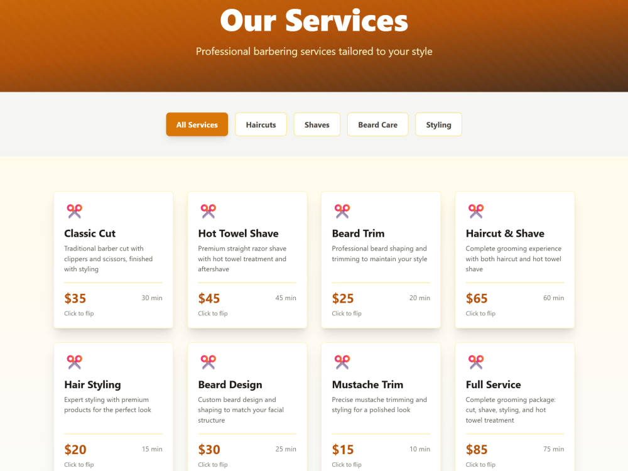This screenshot has height=471, width=628.
Task: Click the 20 min duration
Action: point(420,298)
